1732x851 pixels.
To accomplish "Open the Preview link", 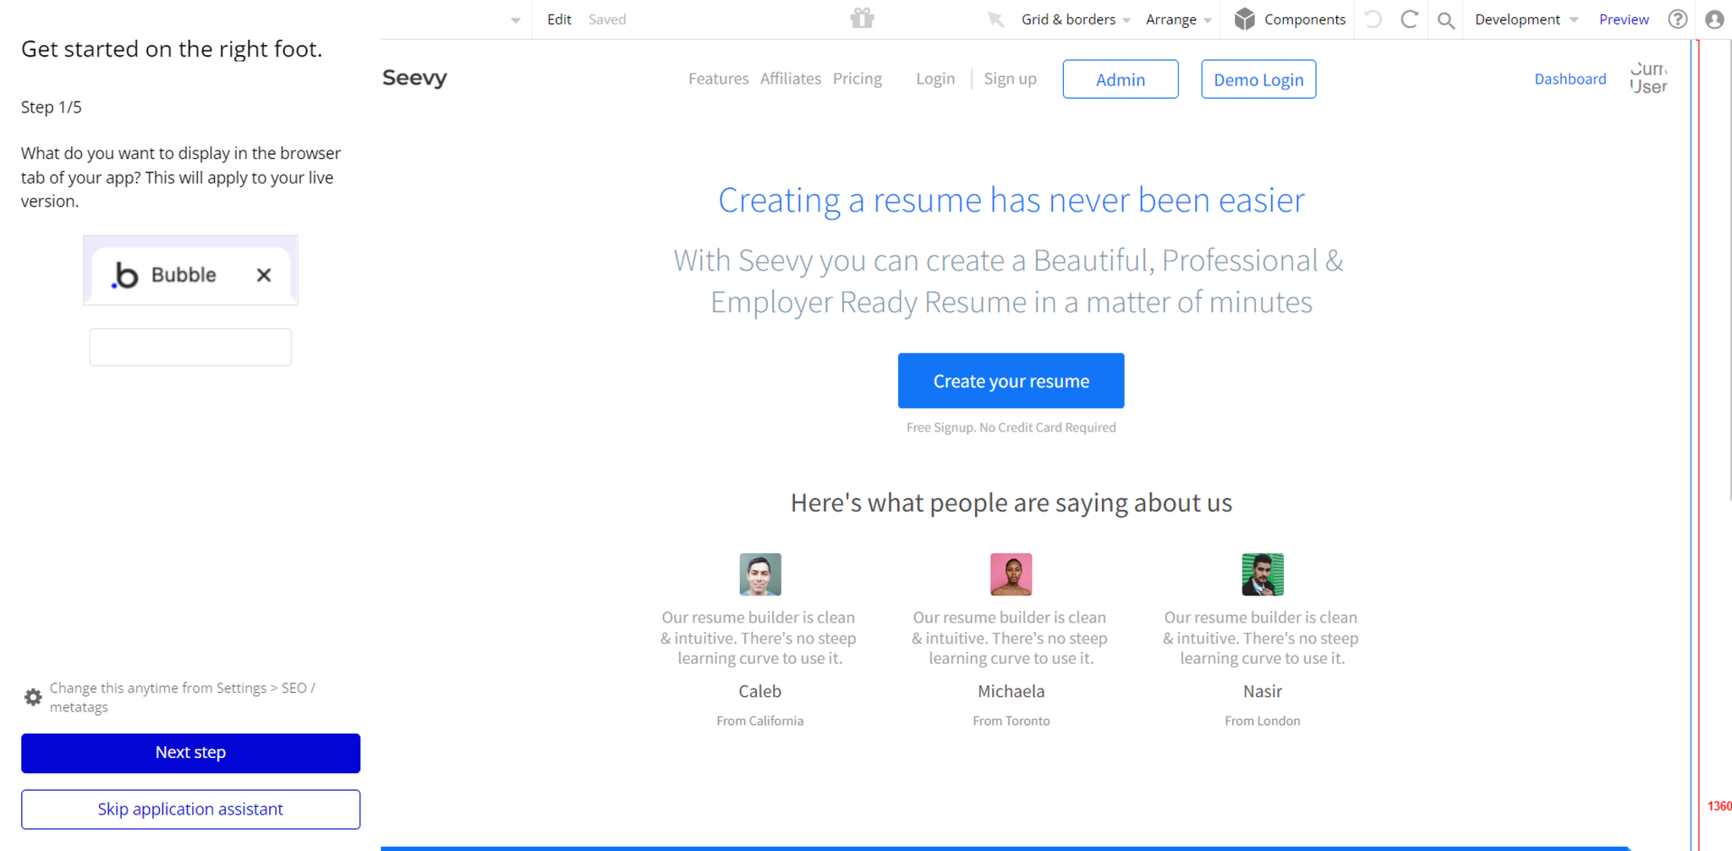I will 1624,19.
